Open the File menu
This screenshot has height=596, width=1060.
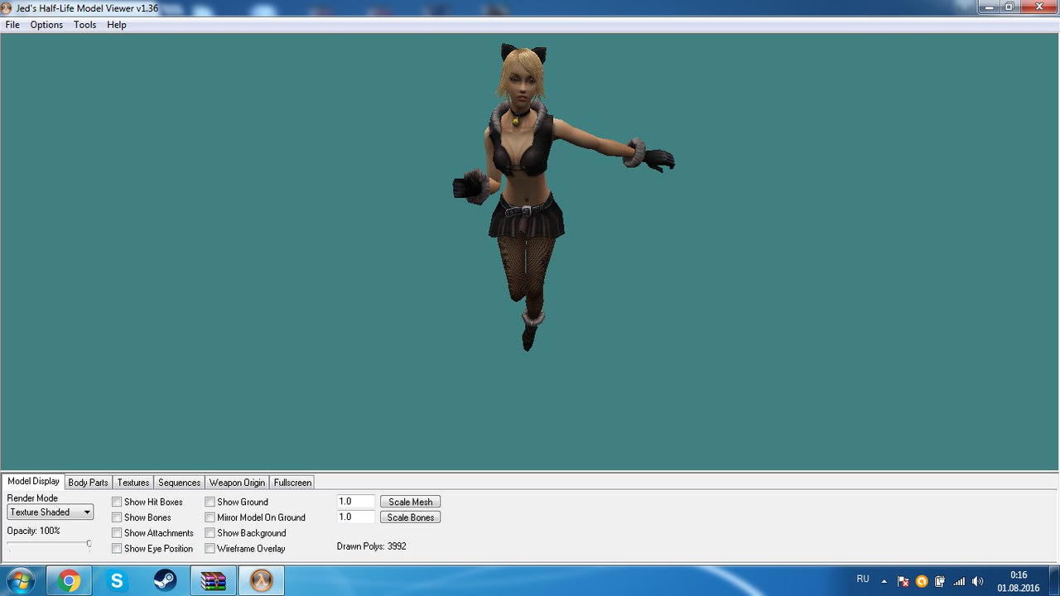[12, 25]
